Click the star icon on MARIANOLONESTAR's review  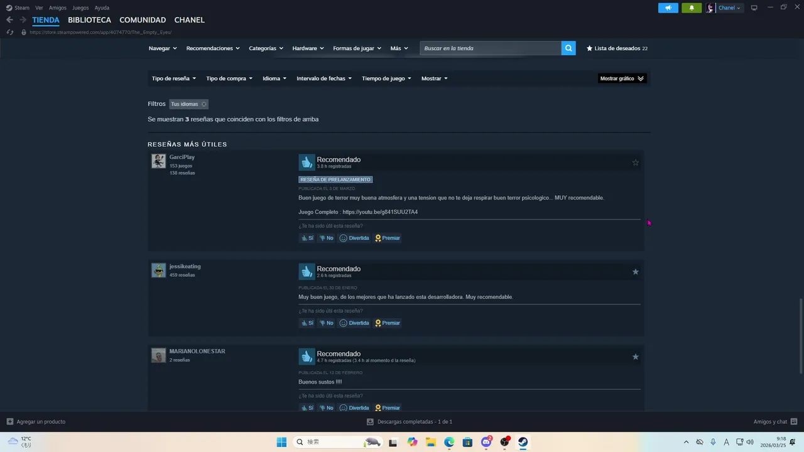click(635, 357)
